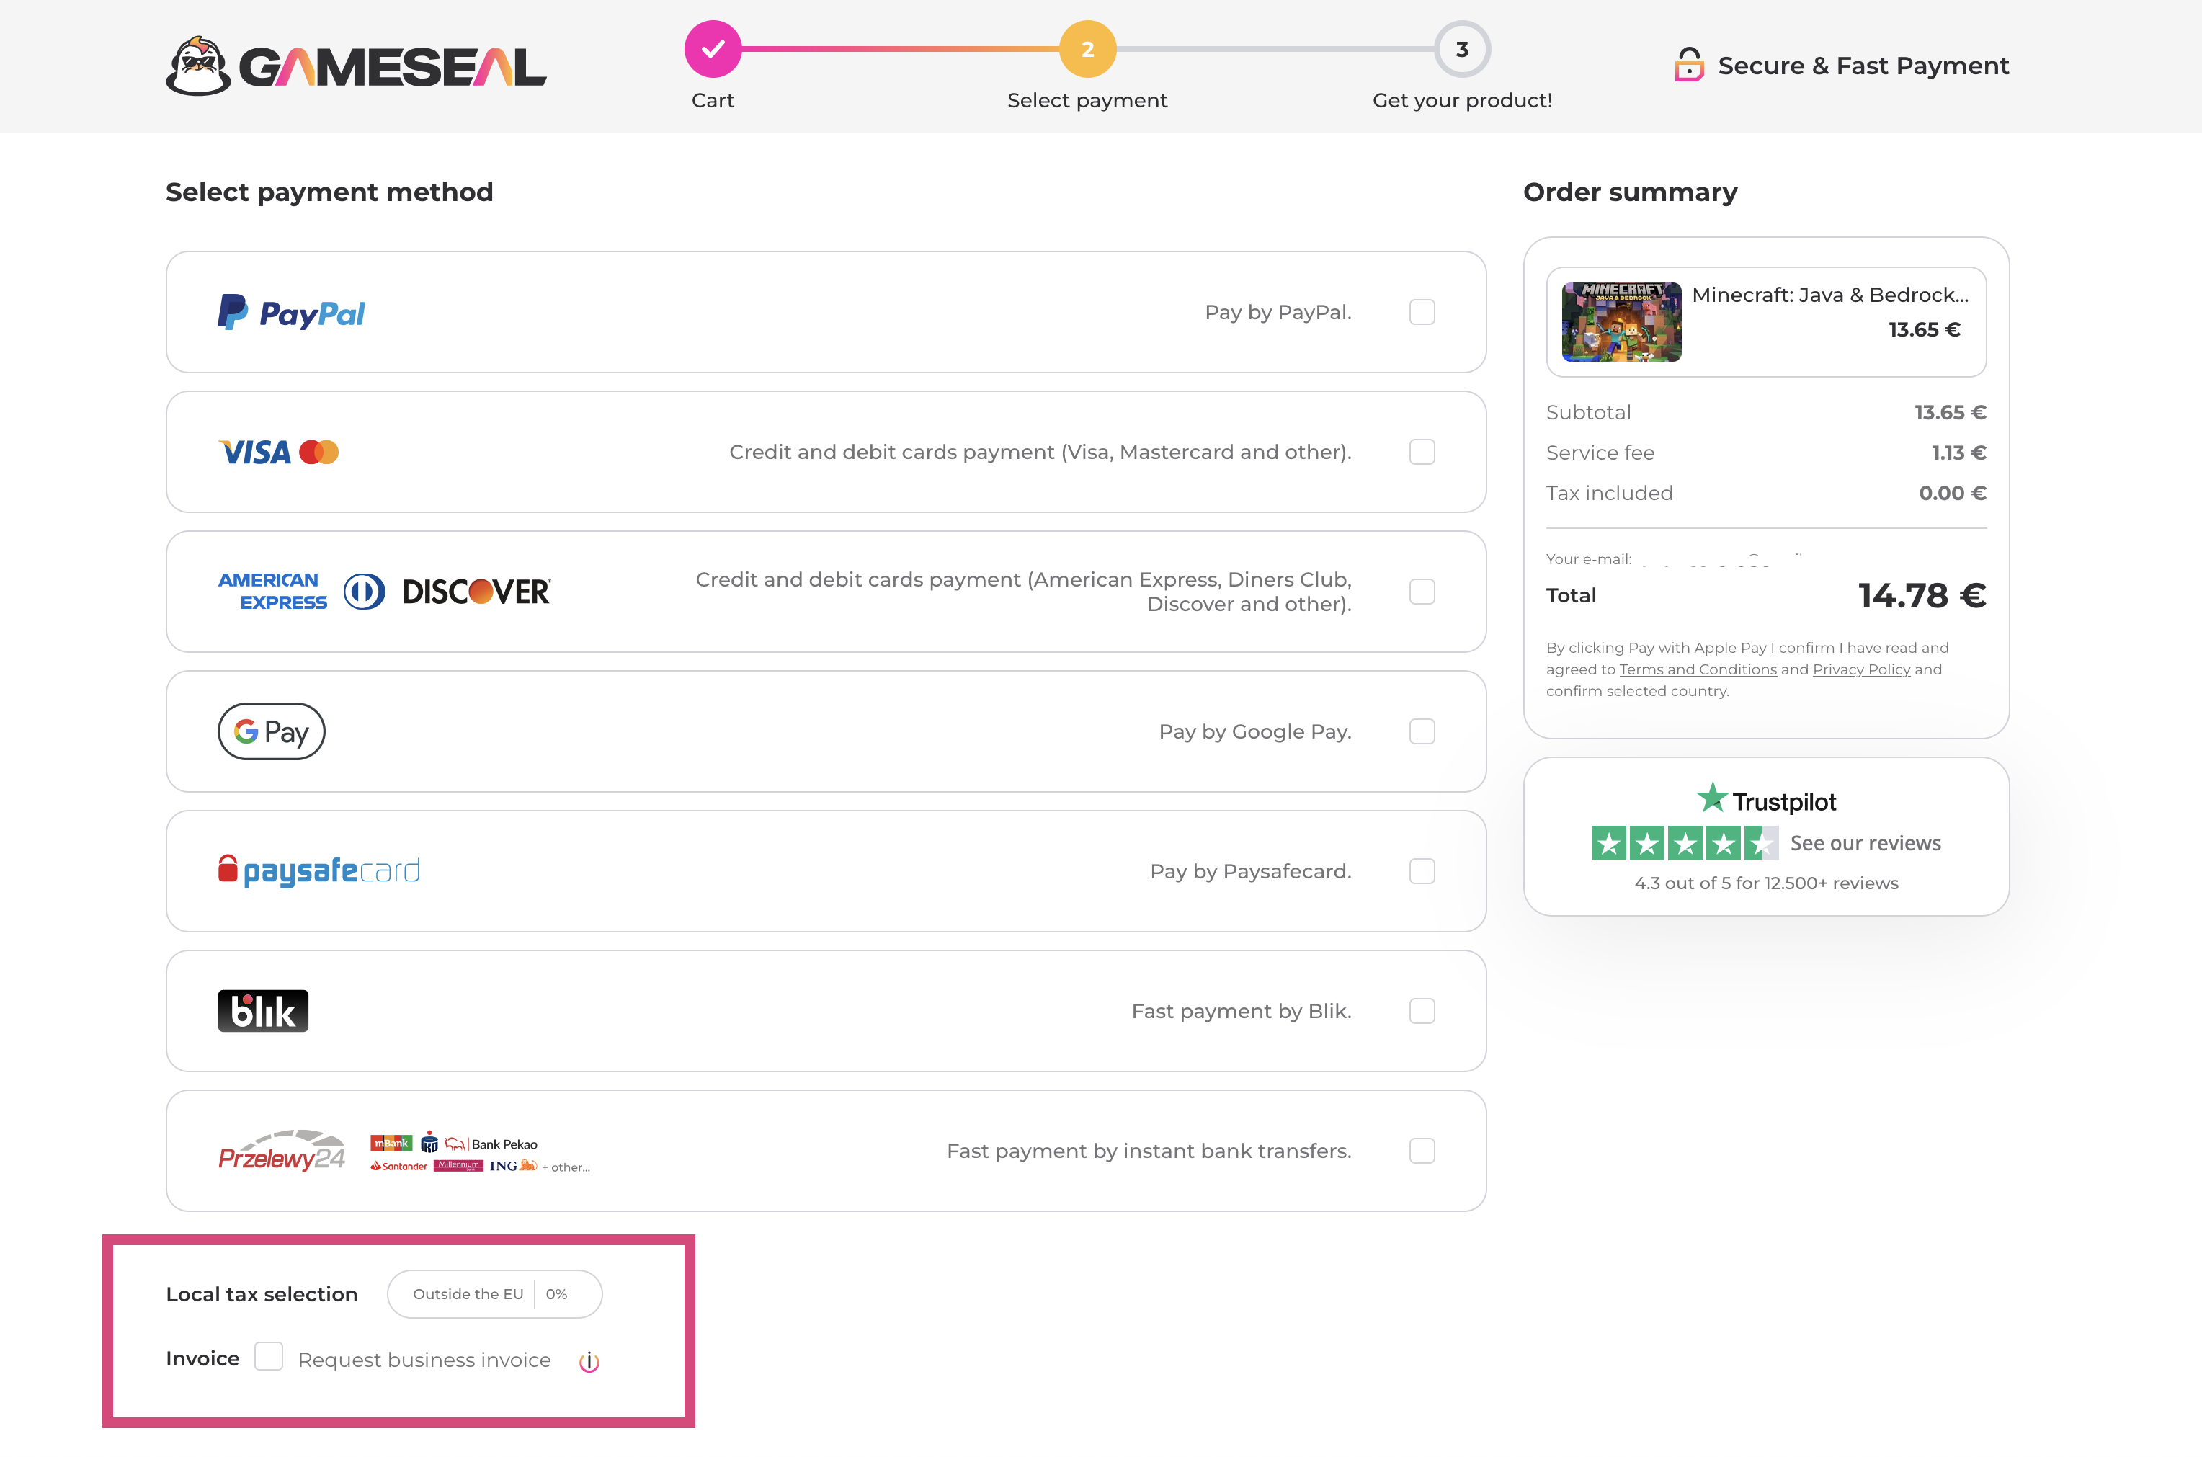2202x1457 pixels.
Task: Click the Gameseal logo
Action: [356, 66]
